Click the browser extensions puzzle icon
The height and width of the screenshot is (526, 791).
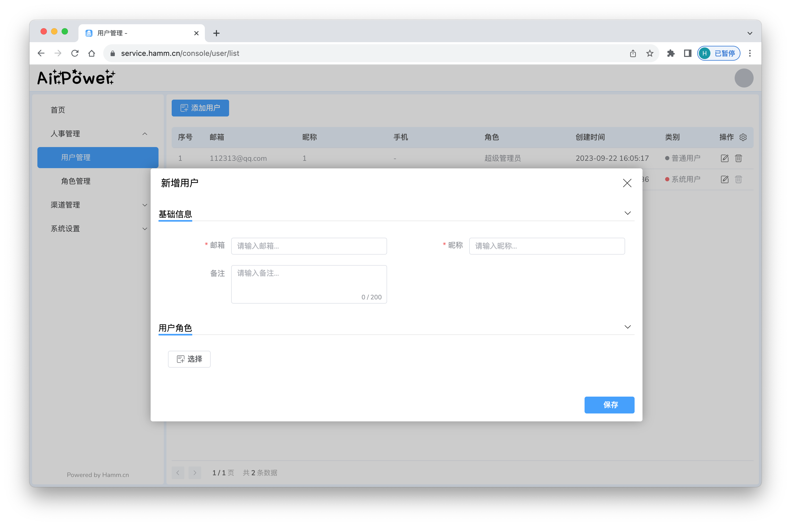pyautogui.click(x=671, y=53)
